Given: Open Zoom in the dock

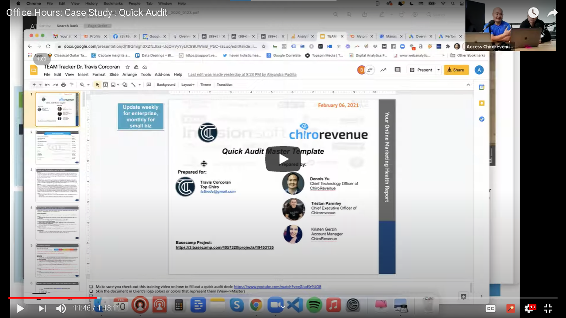Looking at the screenshot, I should pyautogui.click(x=275, y=305).
